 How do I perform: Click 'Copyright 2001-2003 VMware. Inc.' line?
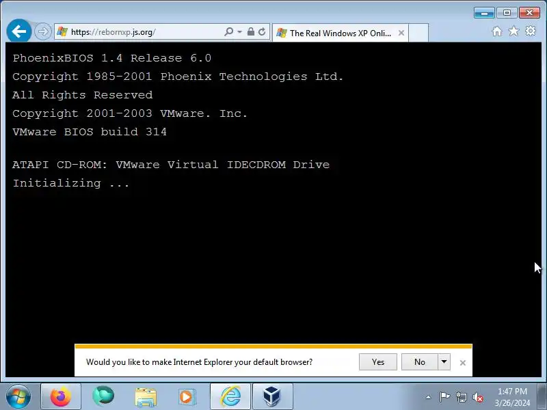click(130, 113)
